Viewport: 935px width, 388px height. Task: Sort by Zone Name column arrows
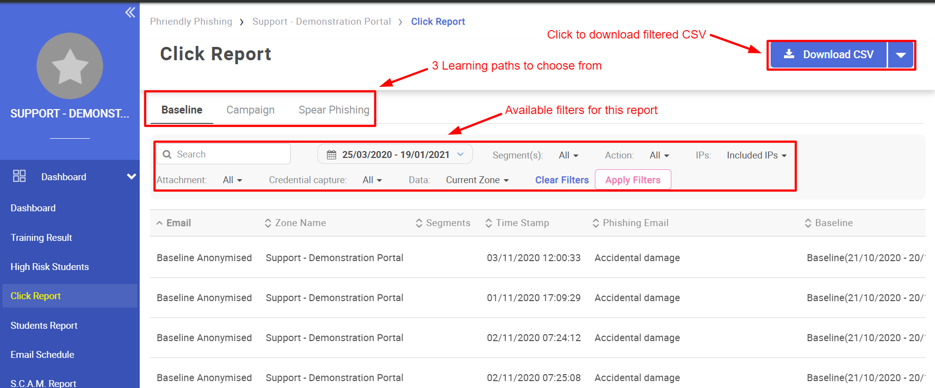click(x=268, y=223)
